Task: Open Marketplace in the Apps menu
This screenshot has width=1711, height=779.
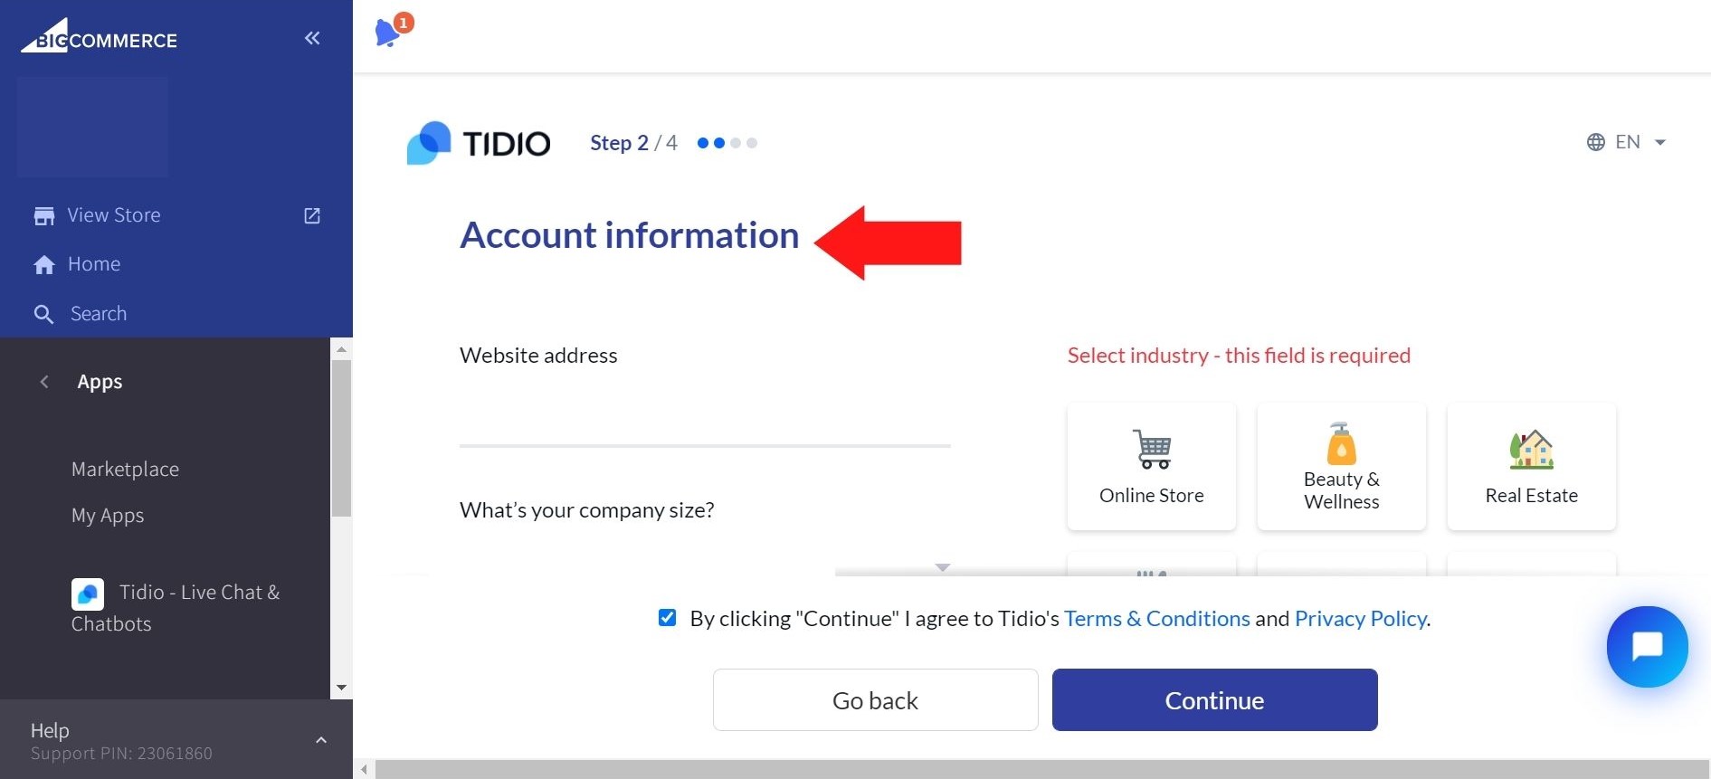Action: coord(125,469)
